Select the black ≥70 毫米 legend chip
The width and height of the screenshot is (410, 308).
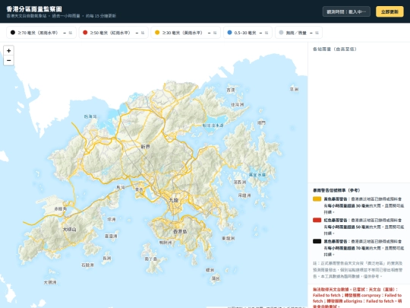click(x=41, y=33)
